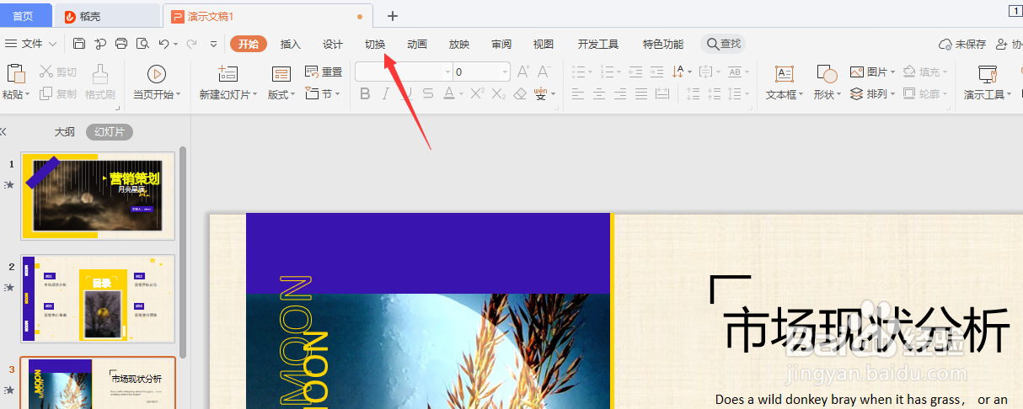
Task: Click the Home (首页) tab
Action: point(24,16)
